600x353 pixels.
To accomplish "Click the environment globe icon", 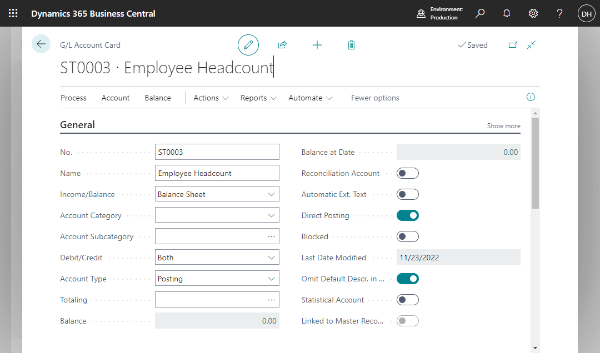I will point(421,14).
